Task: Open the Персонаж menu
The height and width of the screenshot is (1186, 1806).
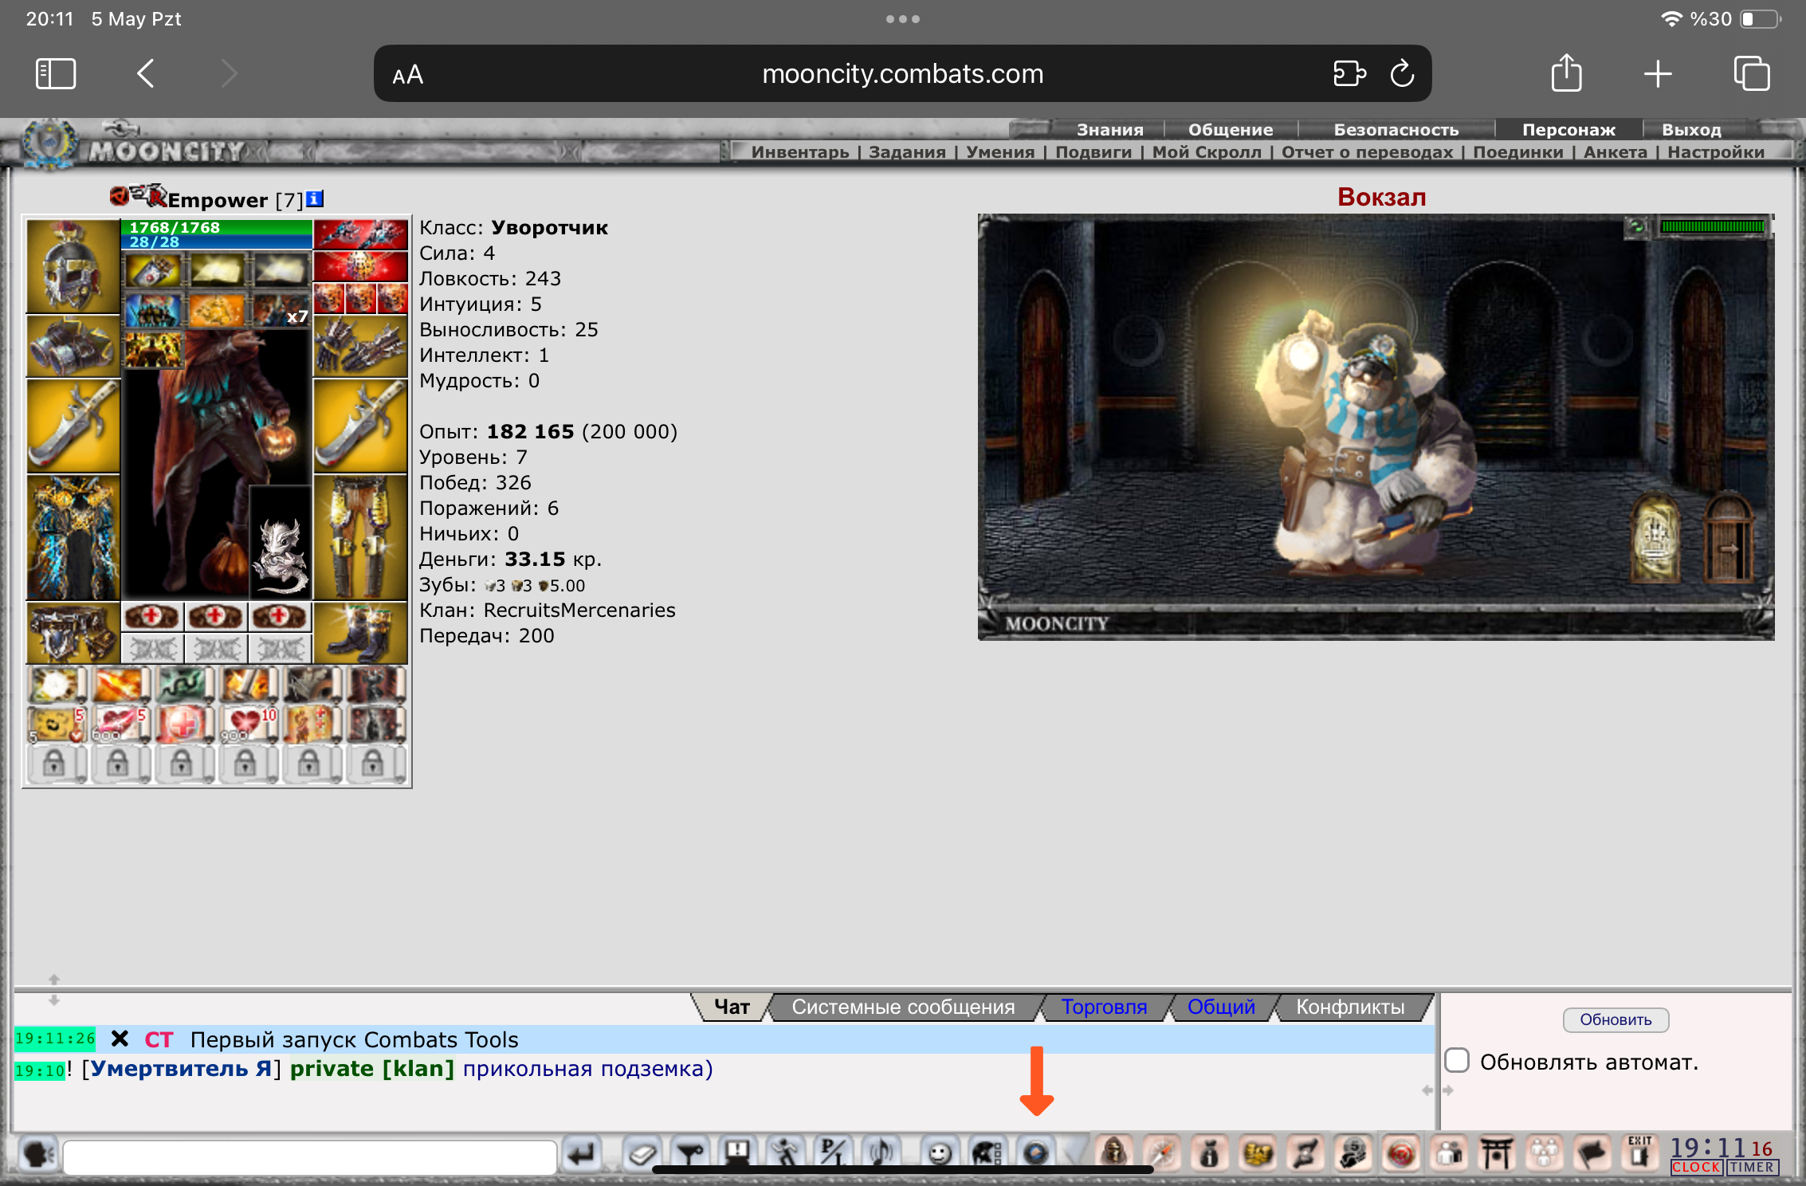Action: tap(1568, 130)
